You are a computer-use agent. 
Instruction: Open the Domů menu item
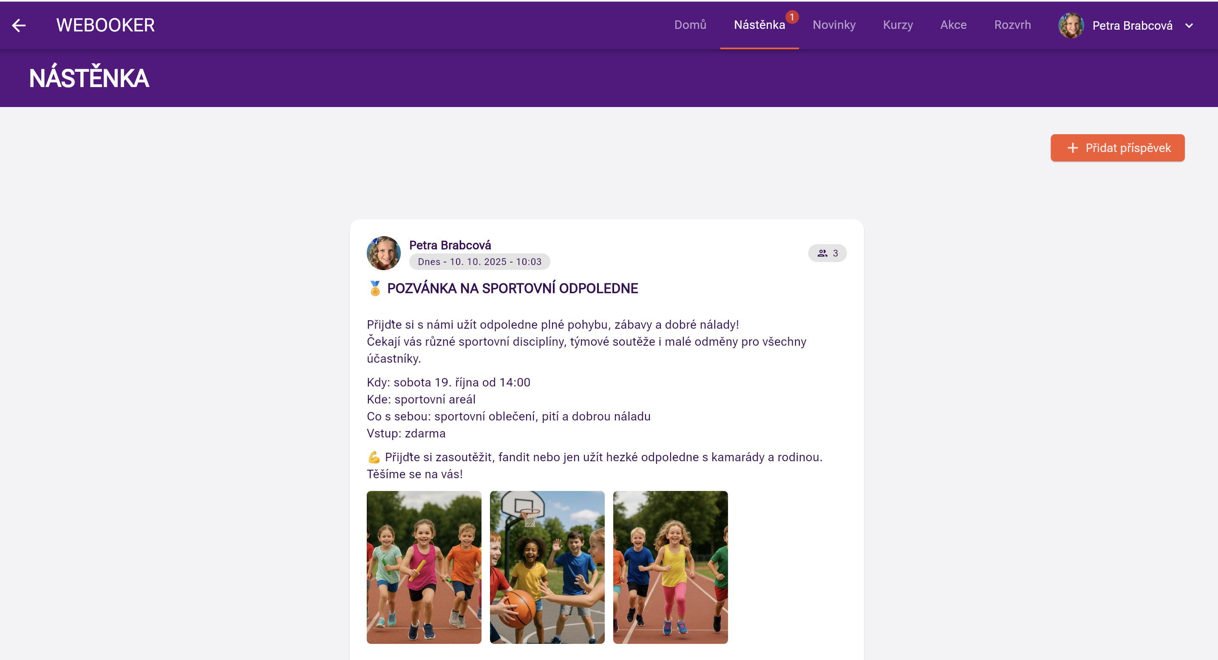click(690, 25)
